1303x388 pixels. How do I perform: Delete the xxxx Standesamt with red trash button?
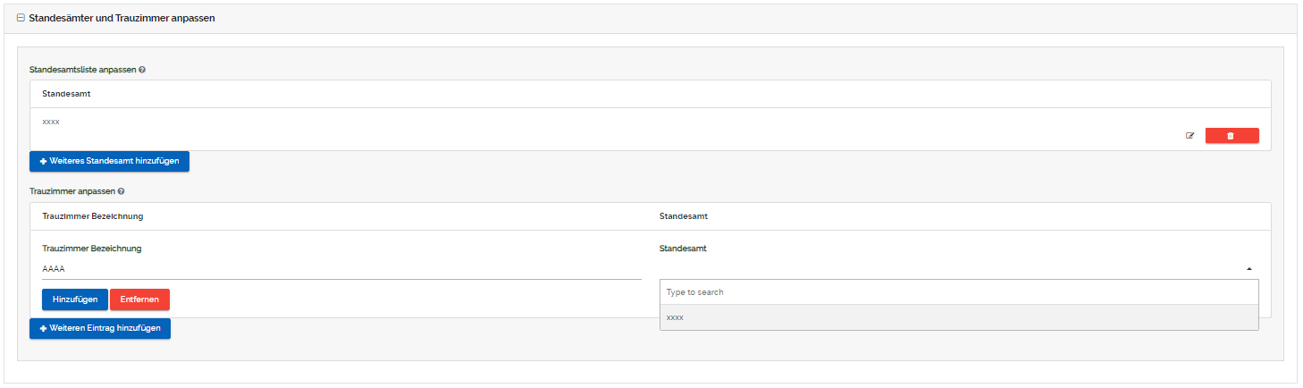(1232, 136)
